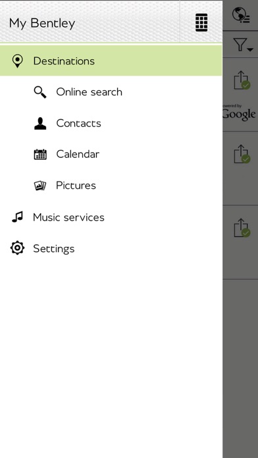
Task: Tap the first send-to-car share icon
Action: pos(242,80)
